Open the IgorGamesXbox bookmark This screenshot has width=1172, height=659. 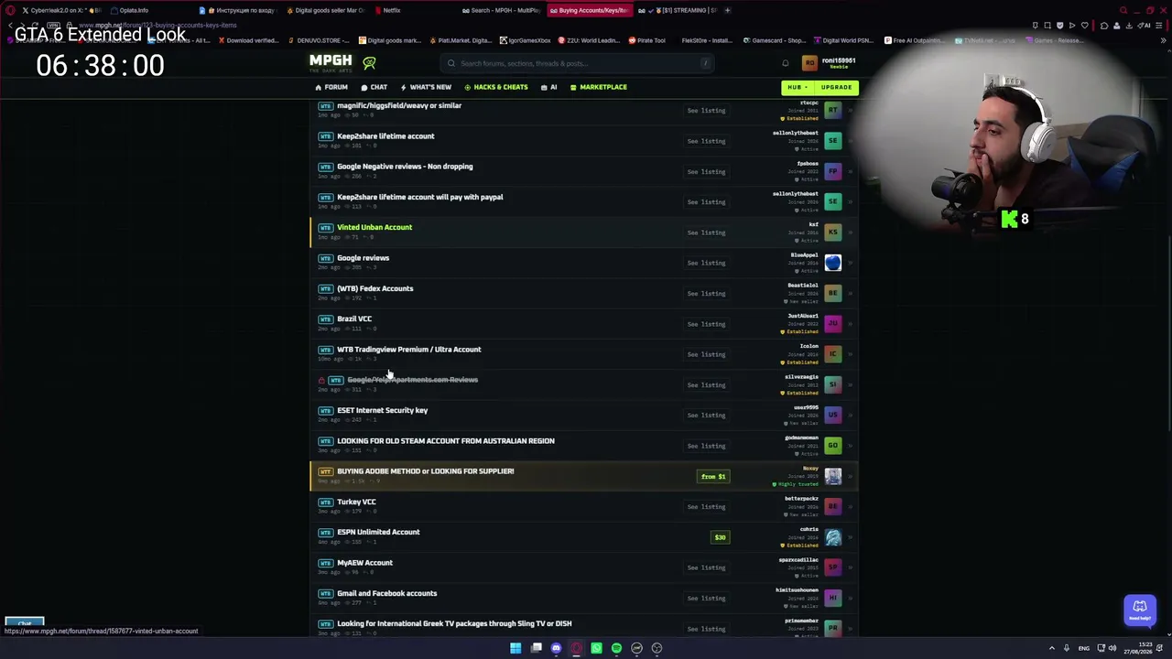tap(526, 40)
